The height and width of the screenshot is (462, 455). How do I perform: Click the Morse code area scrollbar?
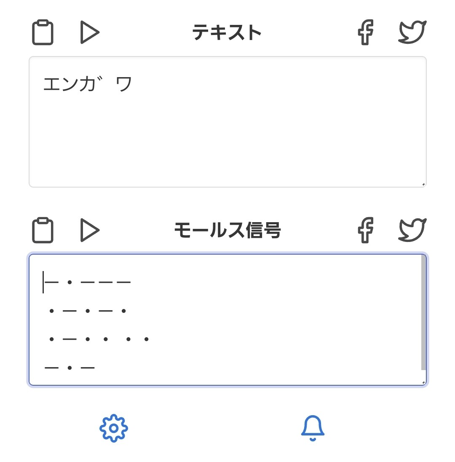pyautogui.click(x=423, y=312)
